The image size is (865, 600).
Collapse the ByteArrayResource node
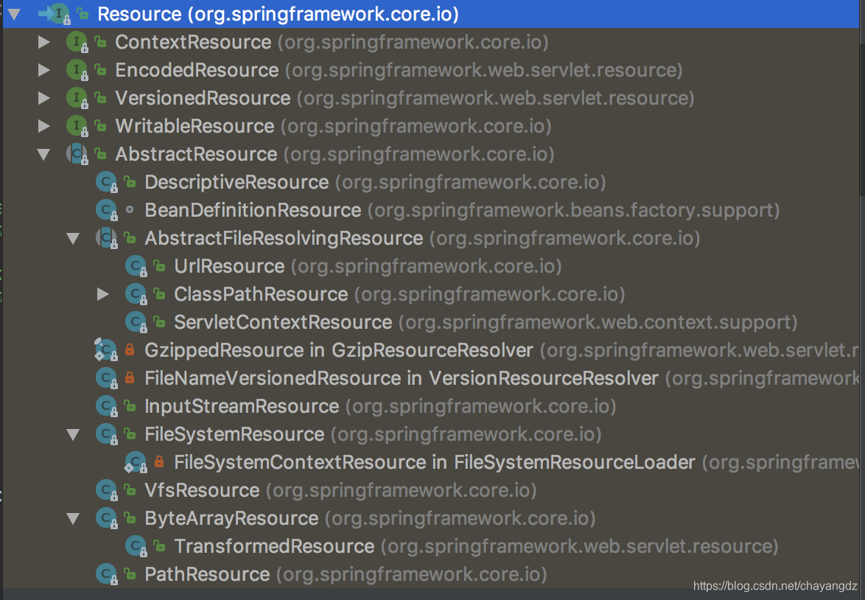click(x=73, y=519)
